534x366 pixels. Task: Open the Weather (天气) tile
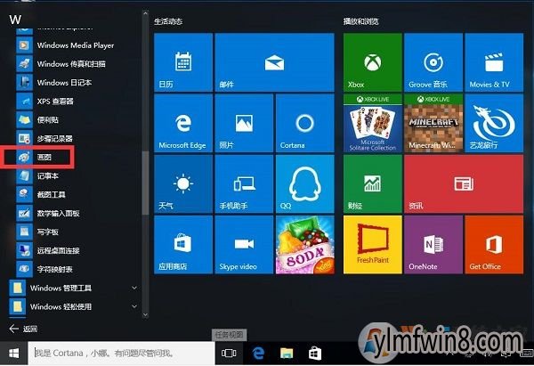coord(183,184)
